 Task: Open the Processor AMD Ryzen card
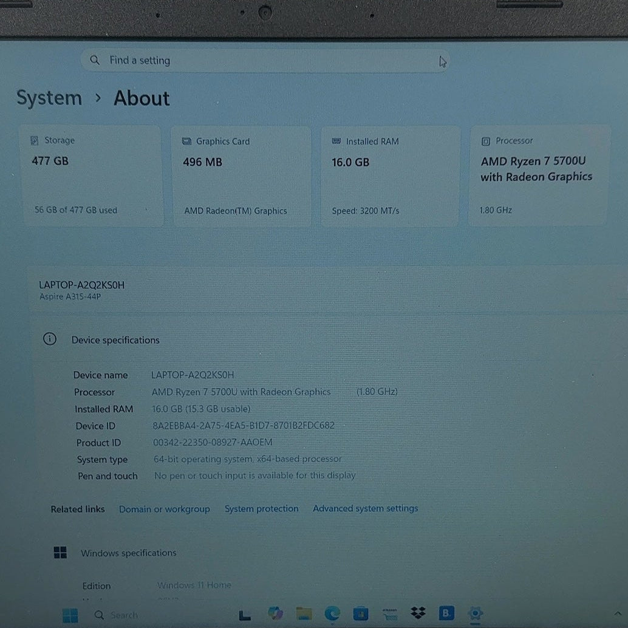coord(539,176)
